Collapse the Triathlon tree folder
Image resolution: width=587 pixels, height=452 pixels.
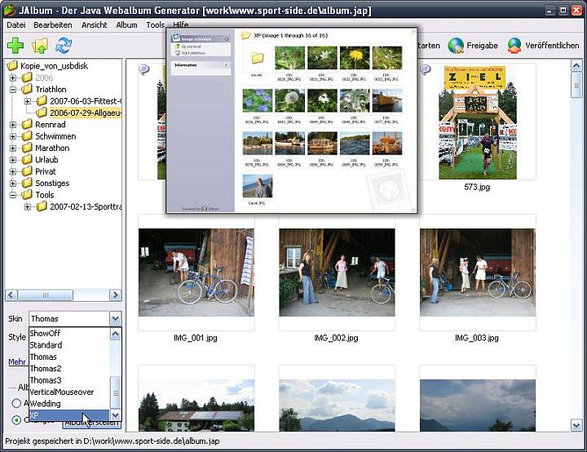pyautogui.click(x=13, y=90)
